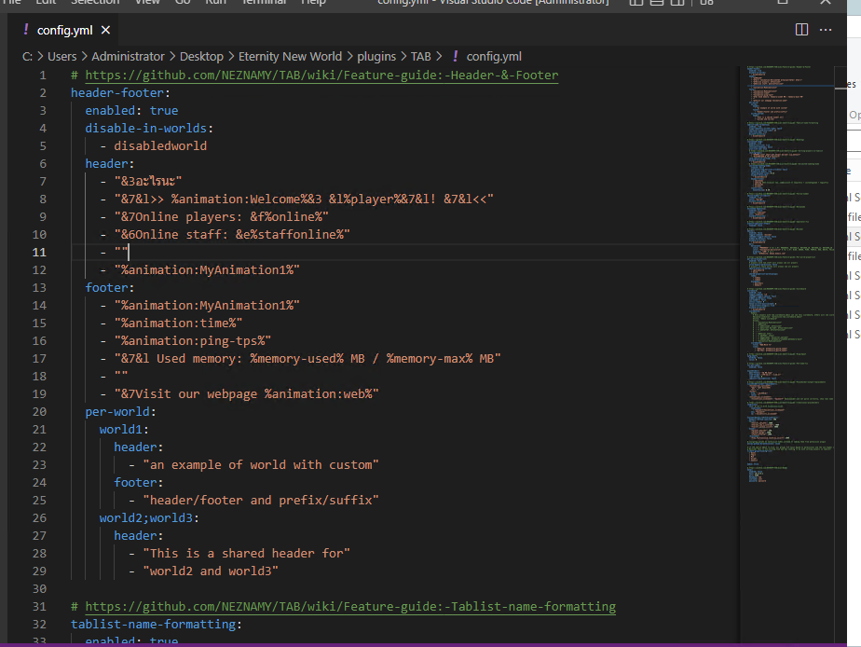The image size is (861, 647).
Task: Open the Administrator breadcrumb dropdown
Action: [x=128, y=57]
